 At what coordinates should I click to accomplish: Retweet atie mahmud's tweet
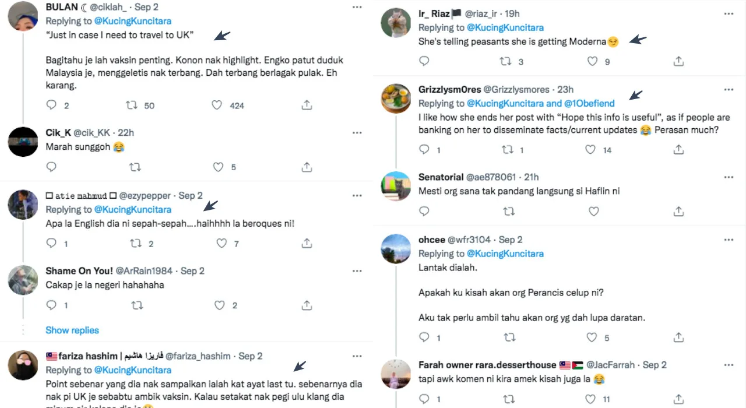(136, 243)
